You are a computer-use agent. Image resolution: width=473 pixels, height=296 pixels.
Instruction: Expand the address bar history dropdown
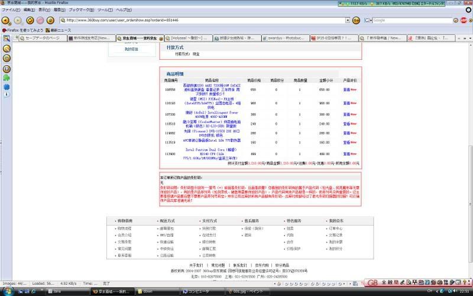348,20
